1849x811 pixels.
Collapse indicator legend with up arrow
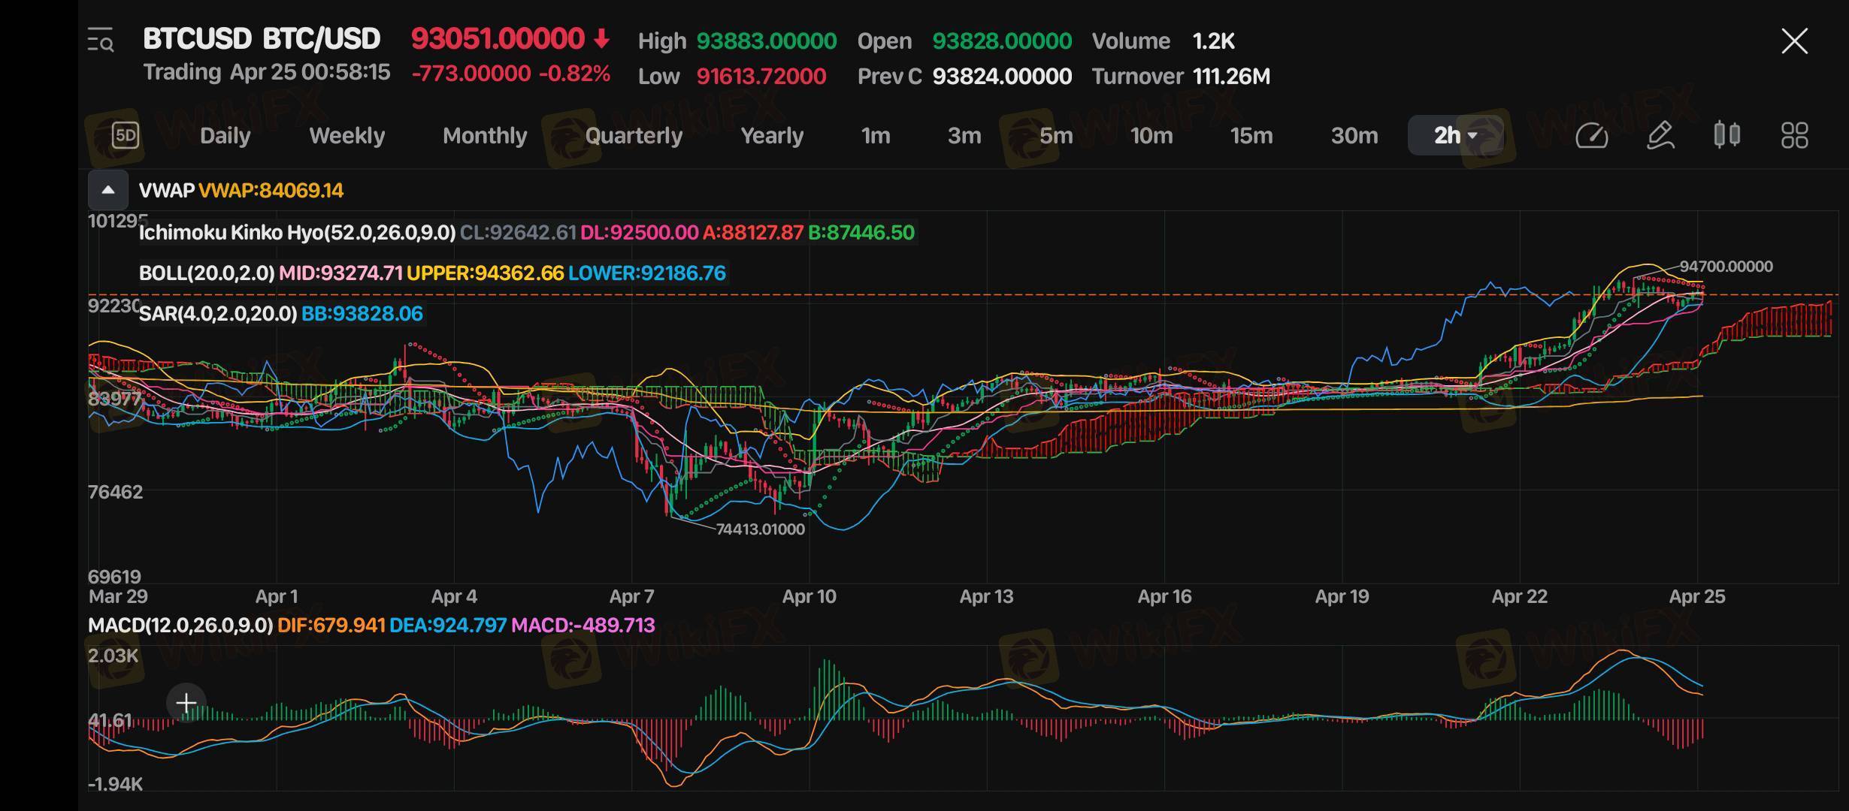[x=108, y=190]
